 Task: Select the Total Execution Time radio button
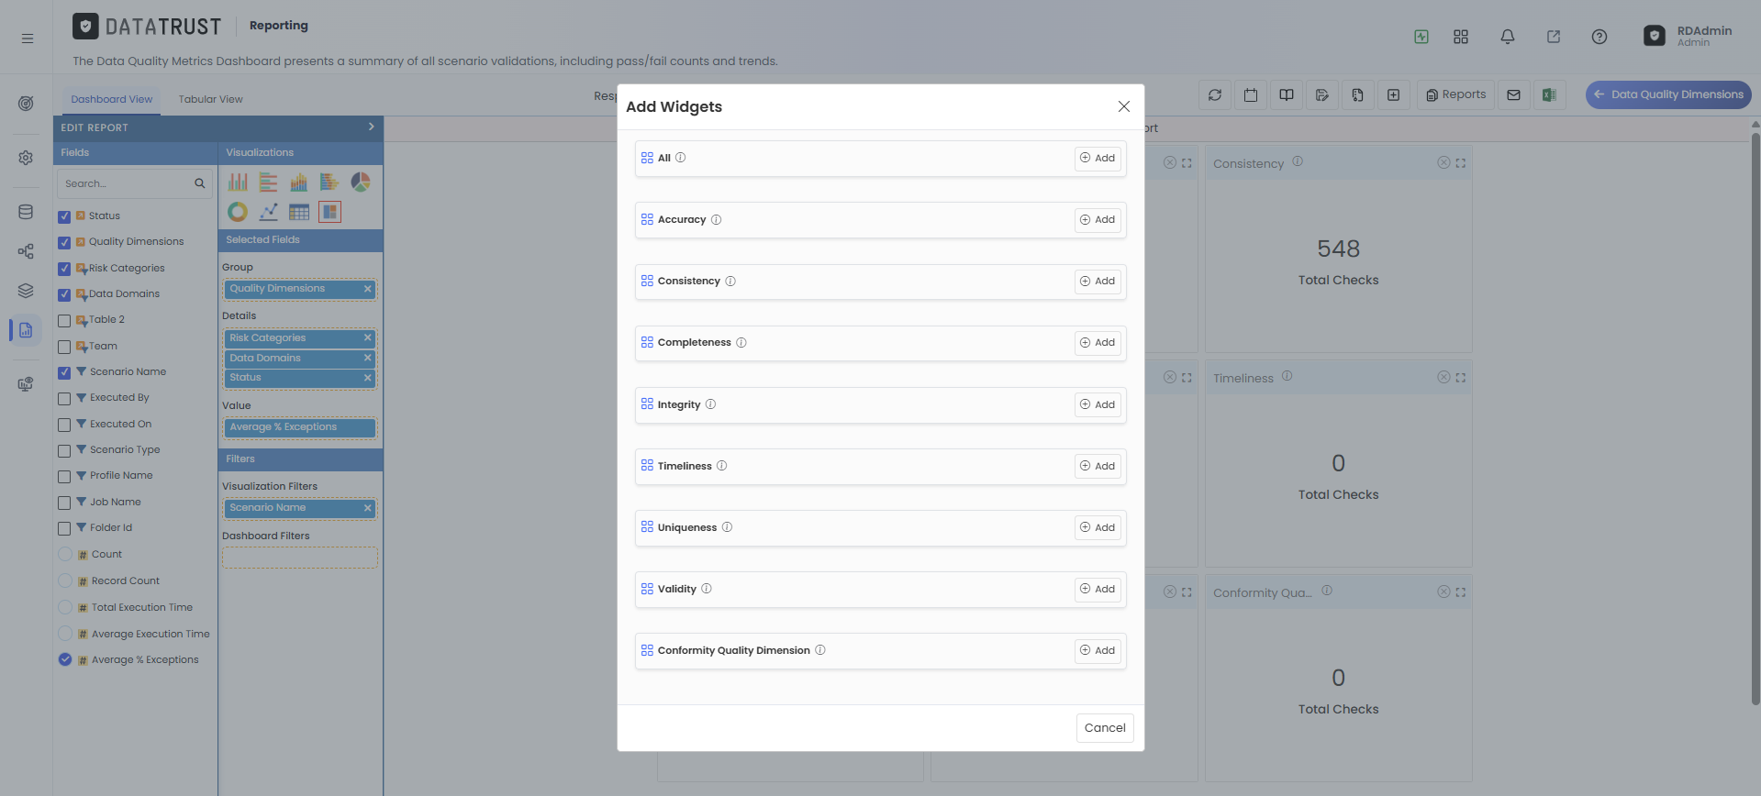[x=65, y=607]
